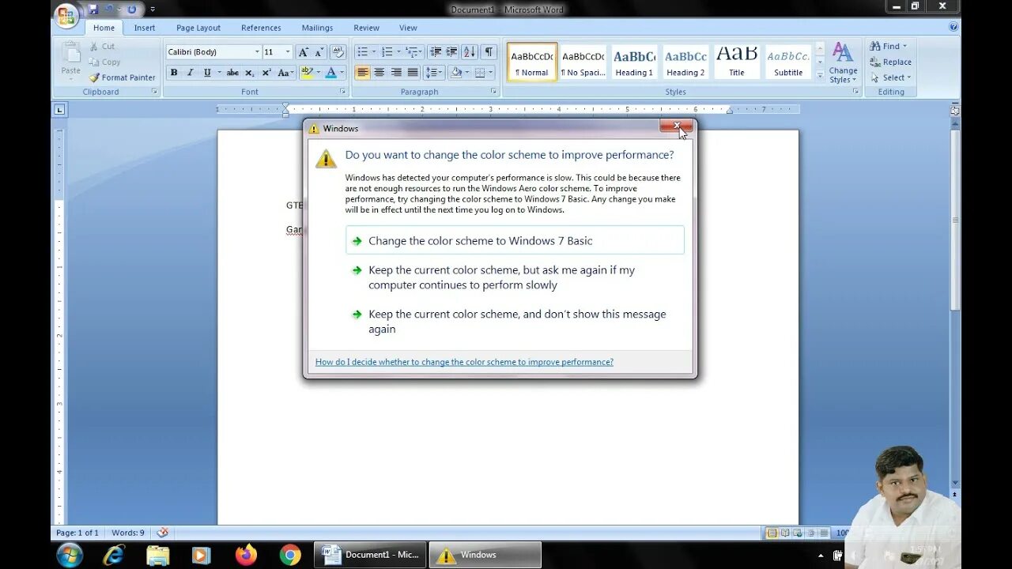1012x569 pixels.
Task: Choose Keep current scheme but ask me again
Action: 515,277
